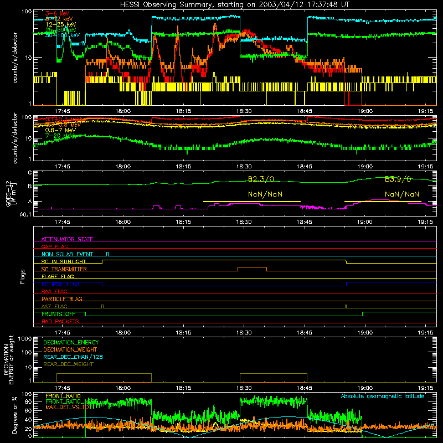The height and width of the screenshot is (443, 443).
Task: Select the NON_SOLAR_EVENT flag label
Action: click(67, 254)
